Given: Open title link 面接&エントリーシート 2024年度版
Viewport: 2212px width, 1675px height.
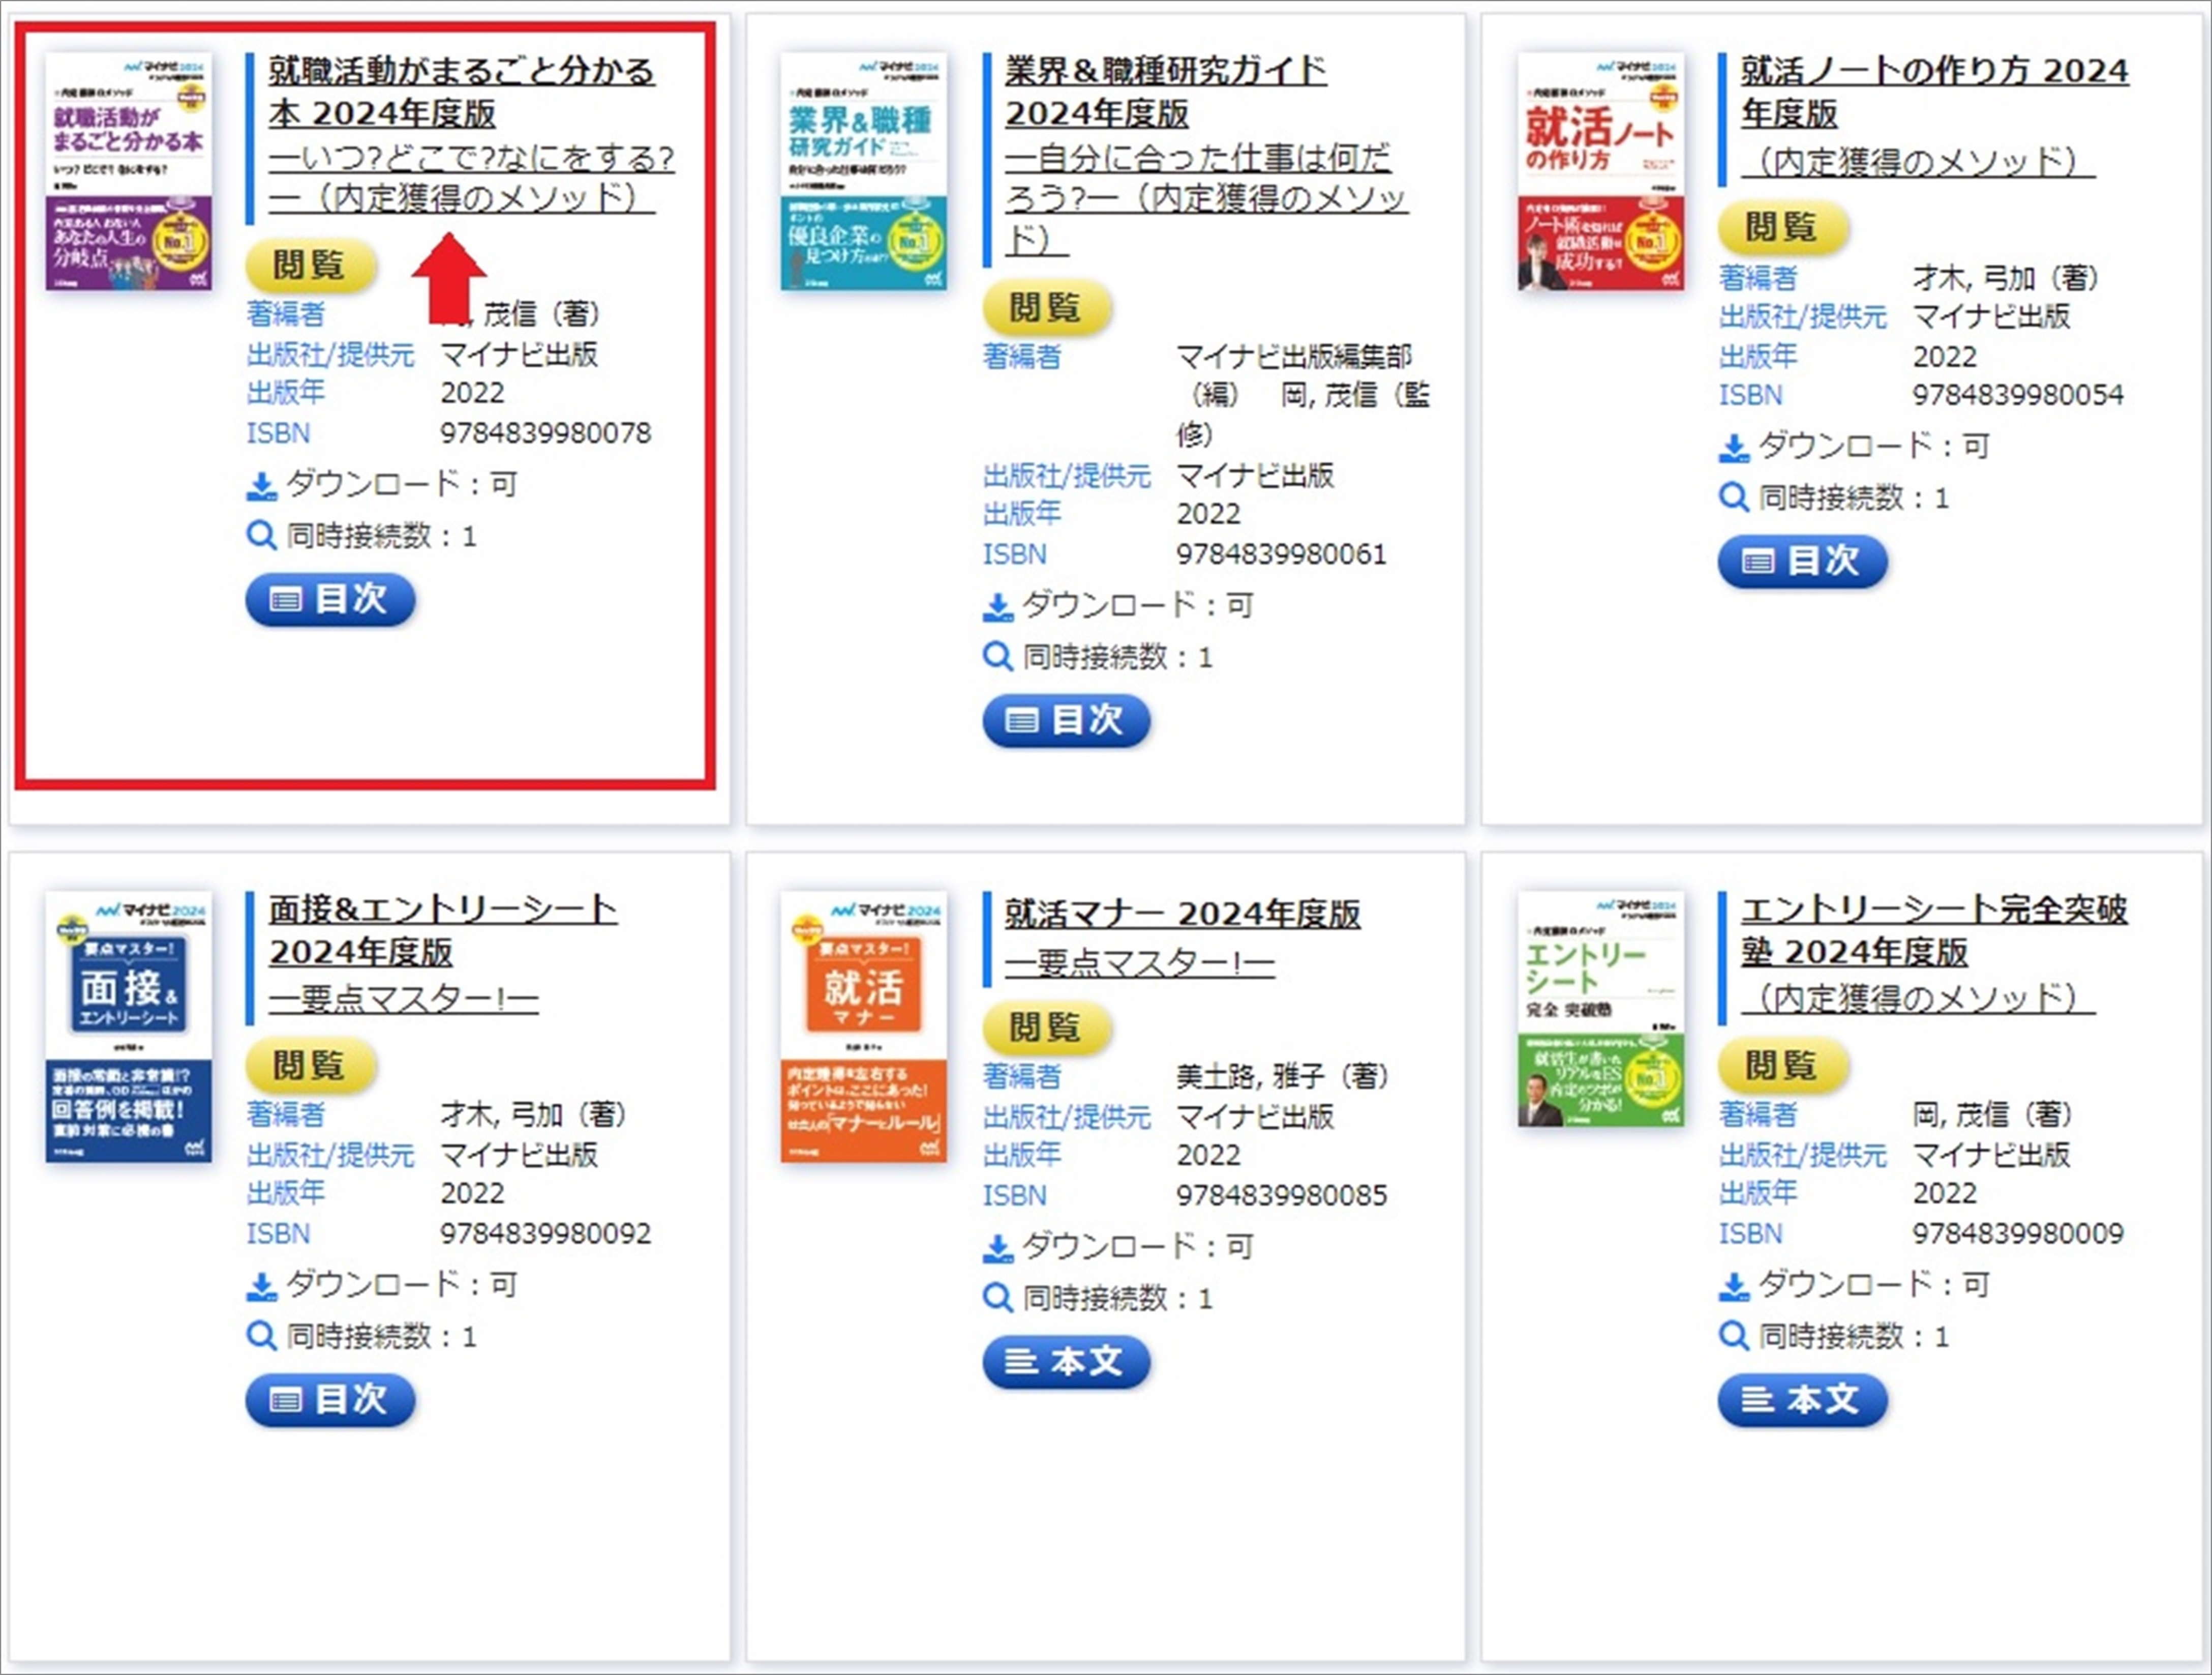Looking at the screenshot, I should point(443,929).
